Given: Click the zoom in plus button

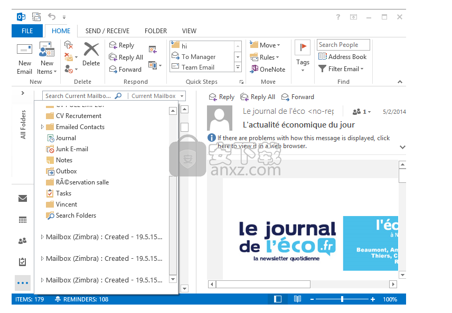Looking at the screenshot, I should click(x=373, y=299).
